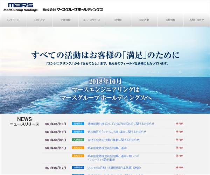
Task: Click the date 2021年07月12日
Action: (x=55, y=132)
